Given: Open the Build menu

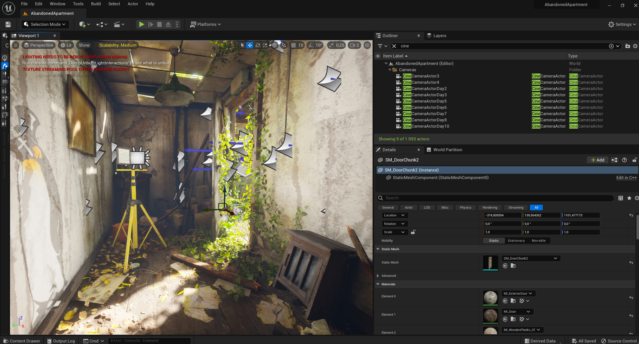Looking at the screenshot, I should (x=96, y=4).
